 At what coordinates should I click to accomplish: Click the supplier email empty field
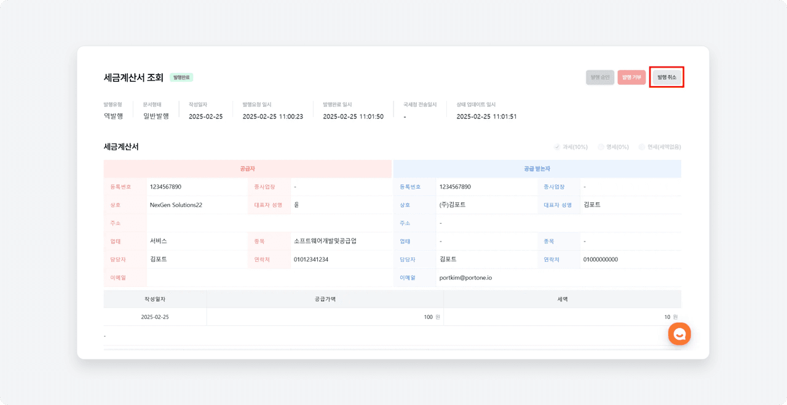click(268, 278)
